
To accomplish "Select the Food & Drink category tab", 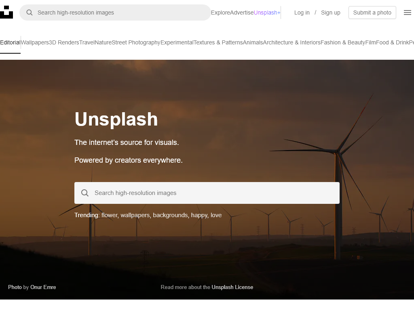I will 392,42.
